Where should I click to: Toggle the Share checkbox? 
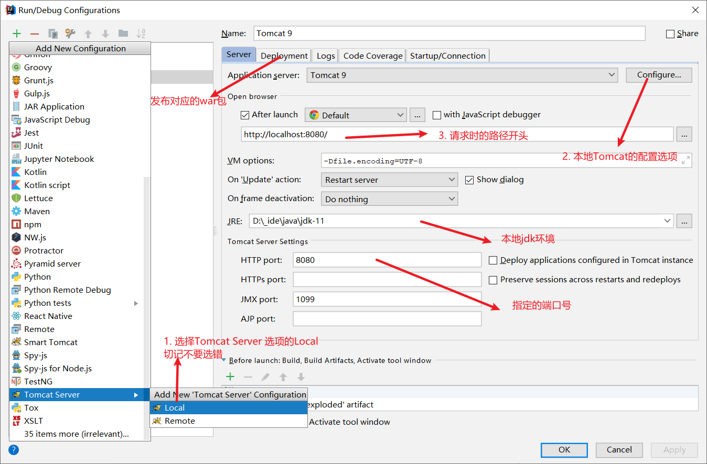pos(670,34)
